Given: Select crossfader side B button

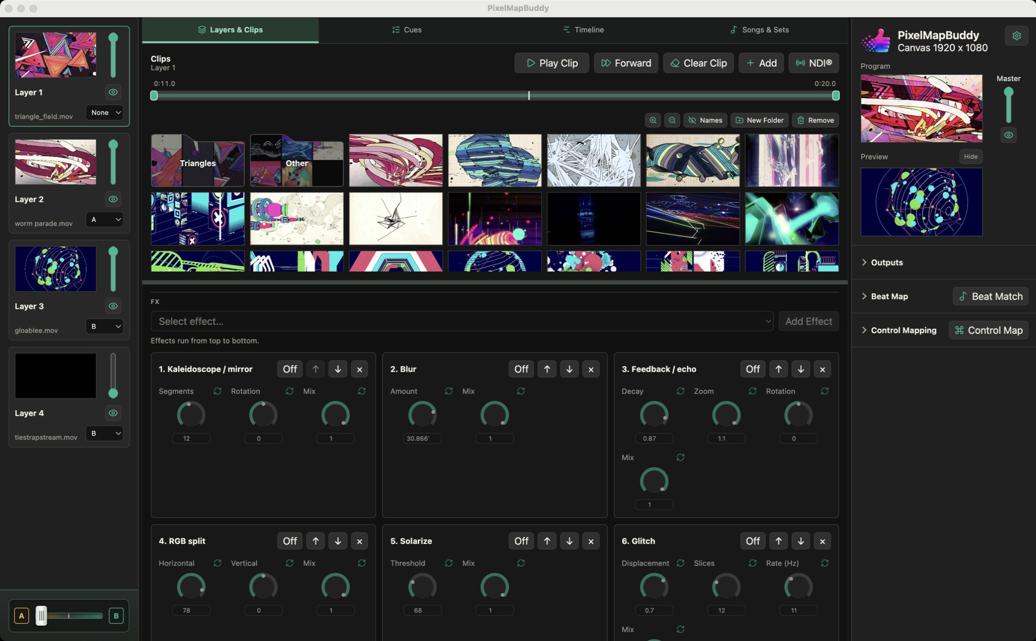Looking at the screenshot, I should [116, 616].
